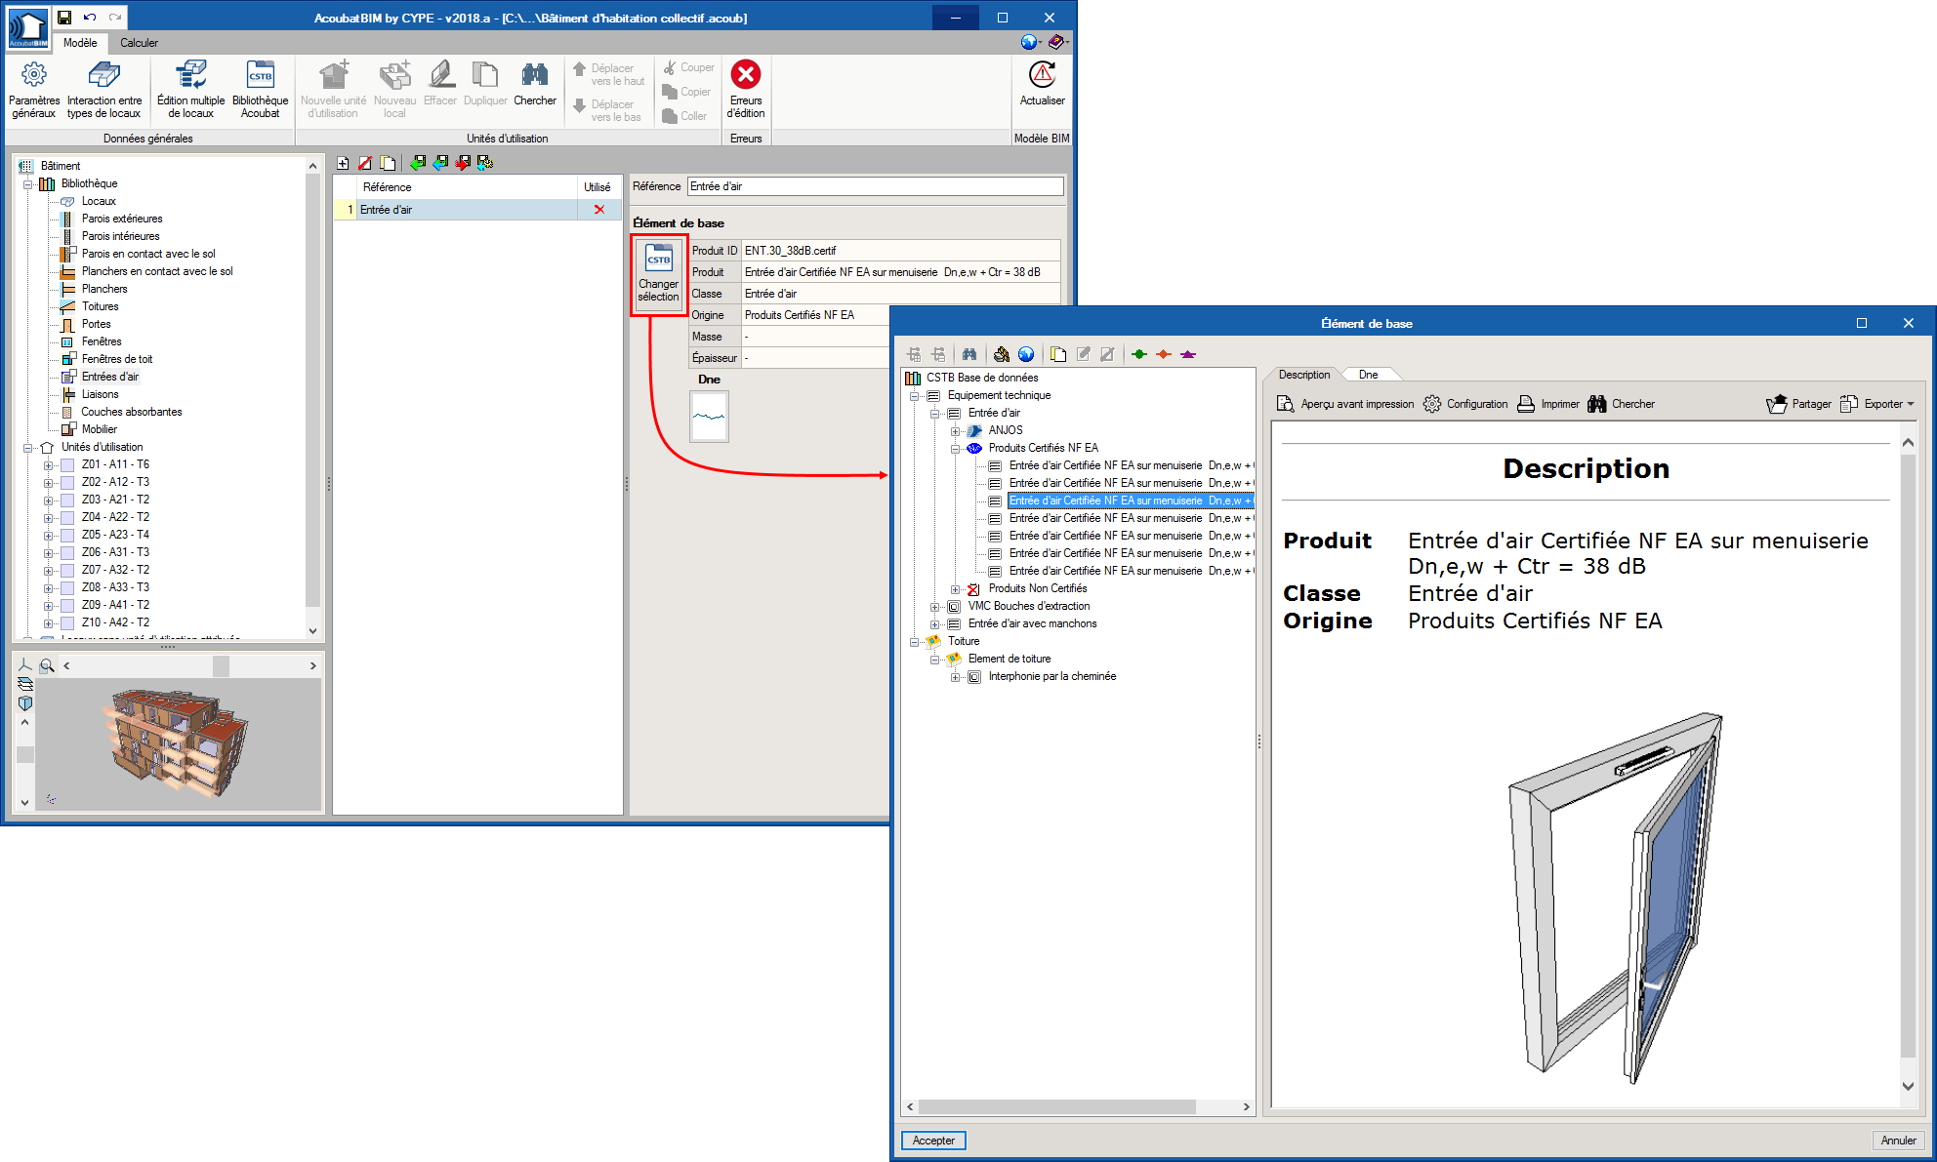Click the orange diamond marker icon
Viewport: 1937px width, 1162px height.
point(1164,354)
